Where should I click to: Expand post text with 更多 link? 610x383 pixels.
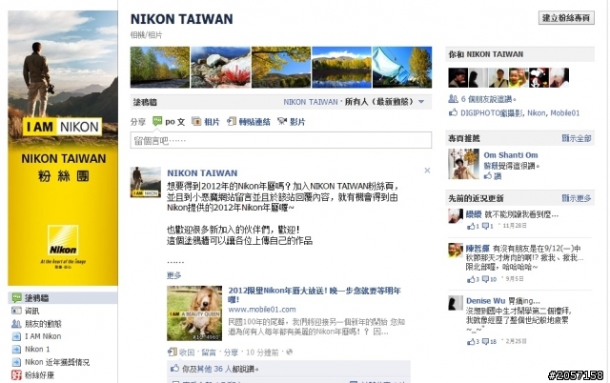coord(173,275)
